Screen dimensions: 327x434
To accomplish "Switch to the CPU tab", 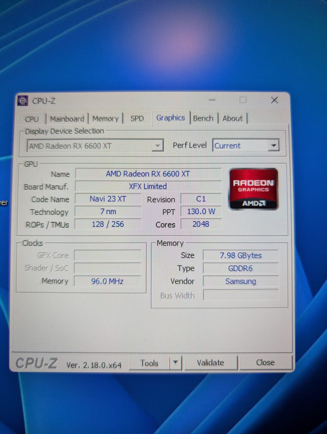I will click(x=32, y=119).
